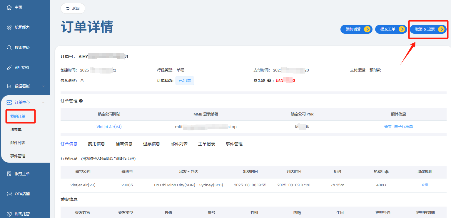Image resolution: width=451 pixels, height=218 pixels.
Task: Click help icon next to 总金额
Action: click(269, 81)
